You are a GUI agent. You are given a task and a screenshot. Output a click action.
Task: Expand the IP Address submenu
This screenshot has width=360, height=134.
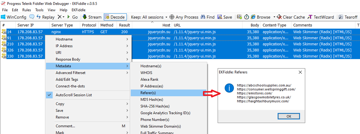point(88,46)
